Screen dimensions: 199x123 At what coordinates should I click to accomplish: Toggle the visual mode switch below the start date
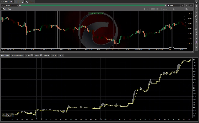[x=2, y=9]
